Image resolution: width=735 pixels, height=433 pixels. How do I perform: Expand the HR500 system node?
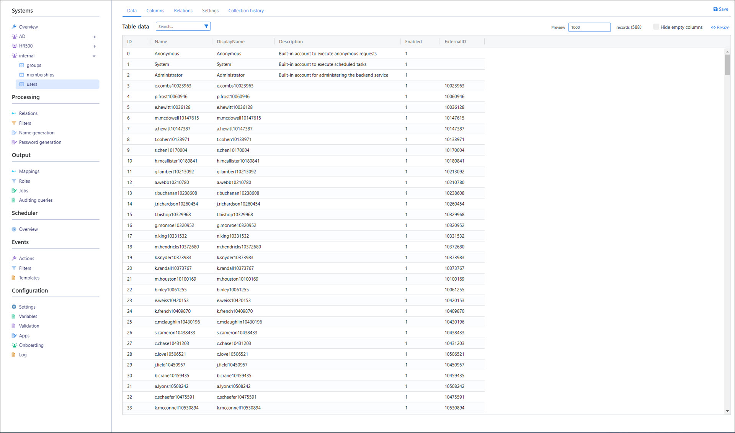[x=95, y=46]
